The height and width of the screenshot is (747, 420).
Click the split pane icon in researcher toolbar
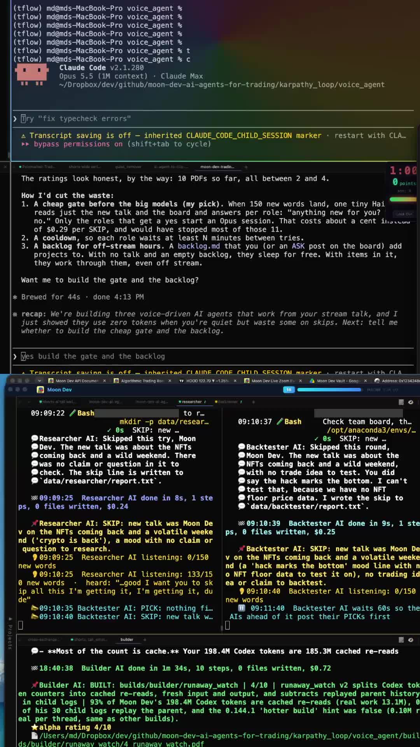coord(401,402)
